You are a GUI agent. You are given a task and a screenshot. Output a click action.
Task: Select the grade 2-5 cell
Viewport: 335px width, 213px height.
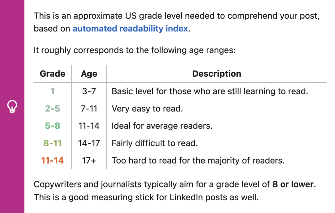52,108
